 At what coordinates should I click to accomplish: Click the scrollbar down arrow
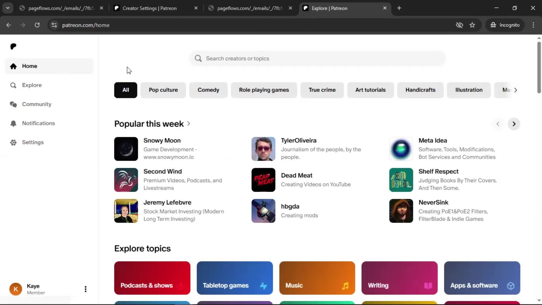point(539,300)
